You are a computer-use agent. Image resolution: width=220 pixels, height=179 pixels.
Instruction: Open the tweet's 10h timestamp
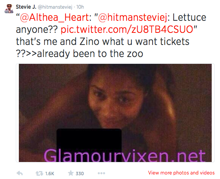click(x=80, y=7)
